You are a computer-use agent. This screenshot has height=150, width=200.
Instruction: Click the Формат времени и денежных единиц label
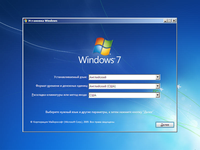tap(62, 86)
